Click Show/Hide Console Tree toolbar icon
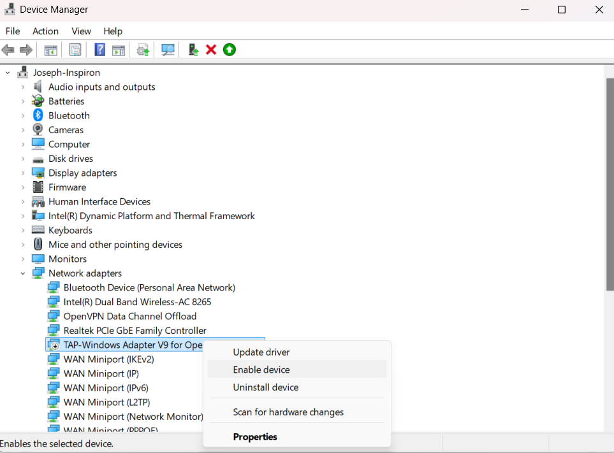Image resolution: width=614 pixels, height=453 pixels. (50, 50)
